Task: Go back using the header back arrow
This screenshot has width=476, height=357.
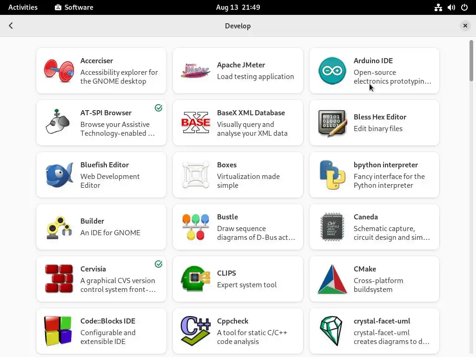Action: [x=11, y=26]
